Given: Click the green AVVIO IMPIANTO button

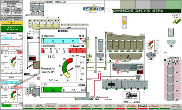Looking at the screenshot, I should pos(12,29).
